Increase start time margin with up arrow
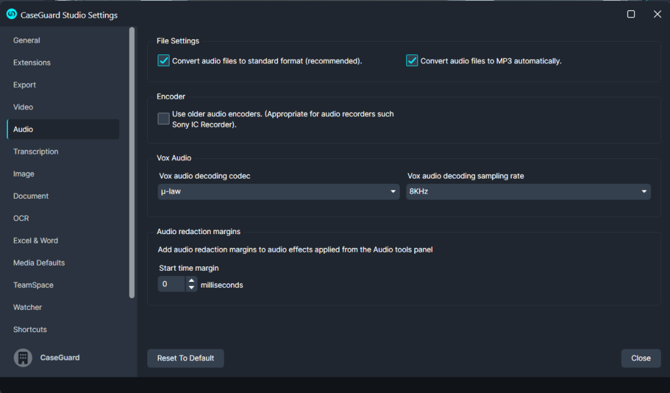Screen dimensions: 670x393 [x=191, y=281]
